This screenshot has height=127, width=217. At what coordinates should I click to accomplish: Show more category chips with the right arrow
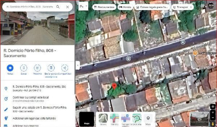click(191, 7)
